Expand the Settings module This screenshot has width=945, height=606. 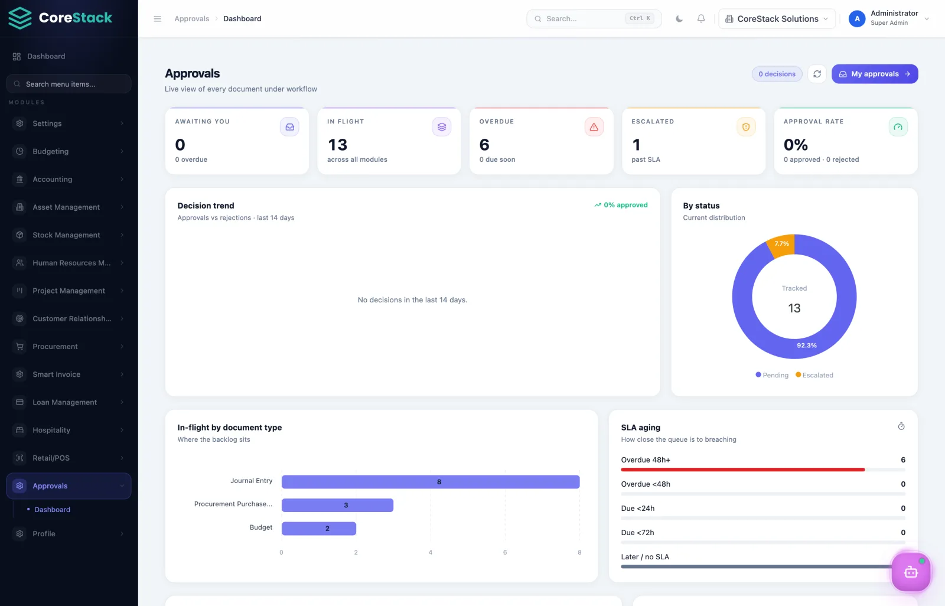[x=69, y=123]
